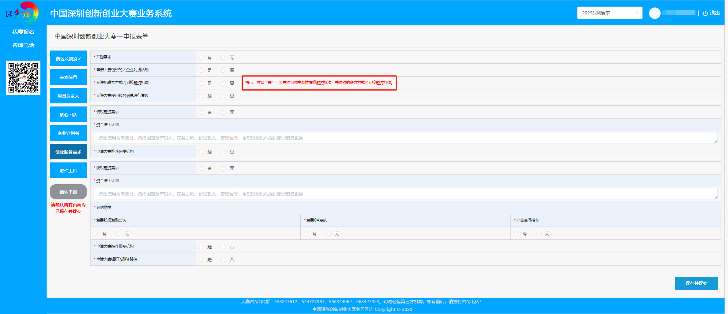Viewport: 728px width, 314px height.
Task: Select 有 for 产业空间推荐
Action: point(516,234)
